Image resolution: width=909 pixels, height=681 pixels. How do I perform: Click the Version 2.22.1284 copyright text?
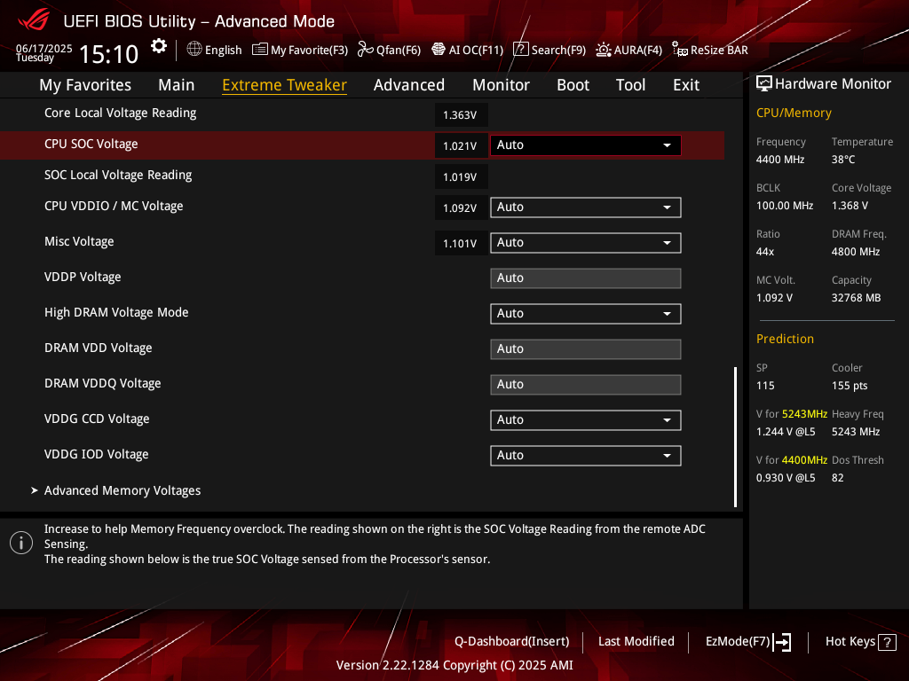[x=454, y=665]
